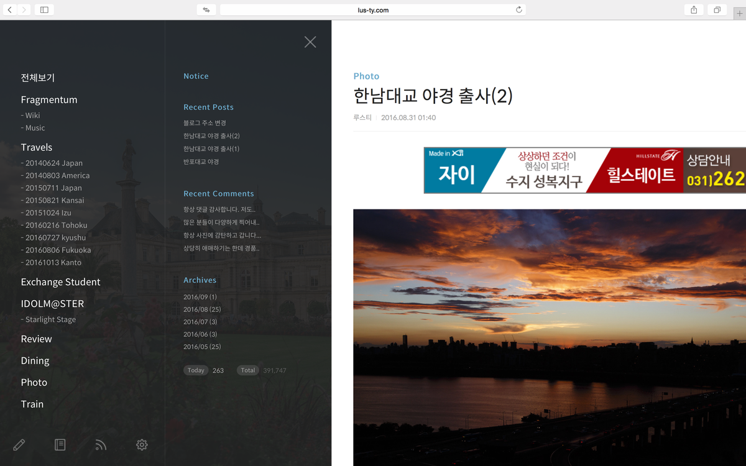
Task: Open comment 항상 댓글 감사합니다. 저도..
Action: [219, 210]
